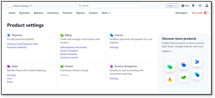Click the Billing product icon
The width and height of the screenshot is (215, 98).
(62, 35)
